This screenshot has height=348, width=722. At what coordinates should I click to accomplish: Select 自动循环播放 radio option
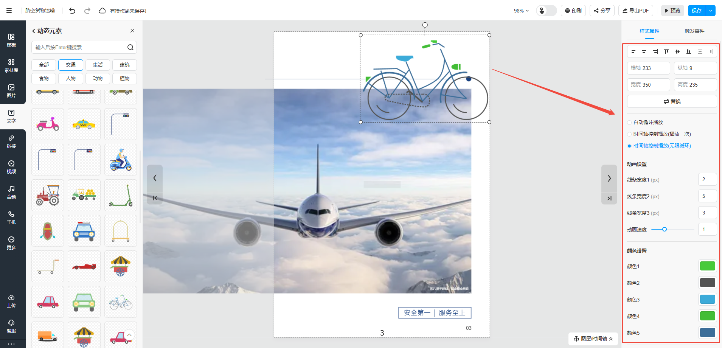(x=629, y=123)
